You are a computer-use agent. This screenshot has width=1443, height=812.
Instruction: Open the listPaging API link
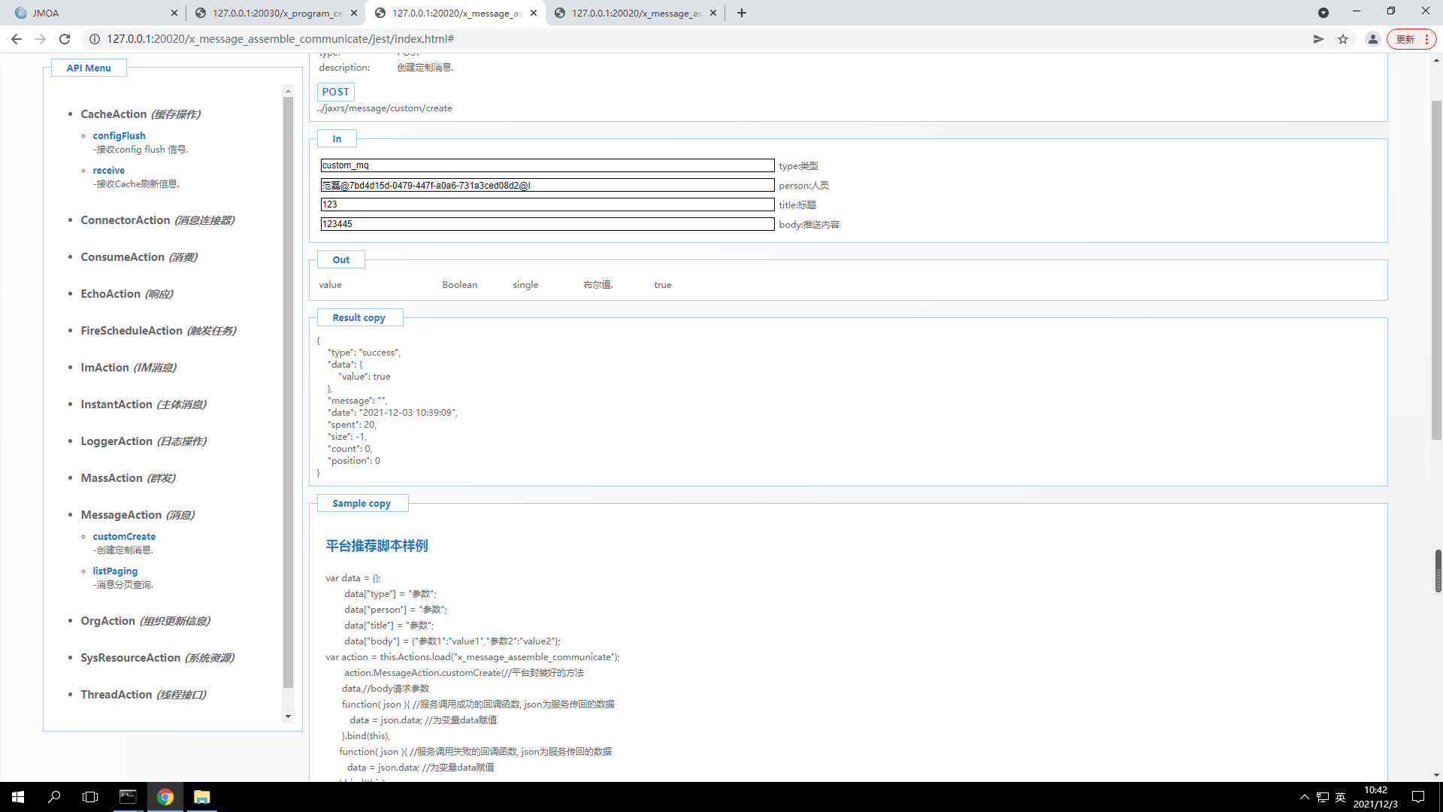coord(115,571)
